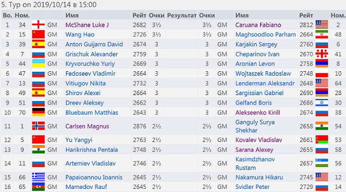The width and height of the screenshot is (346, 192).
Task: Click Ukraine flag beside Kryvoruchko Yuriy
Action: coord(38,64)
